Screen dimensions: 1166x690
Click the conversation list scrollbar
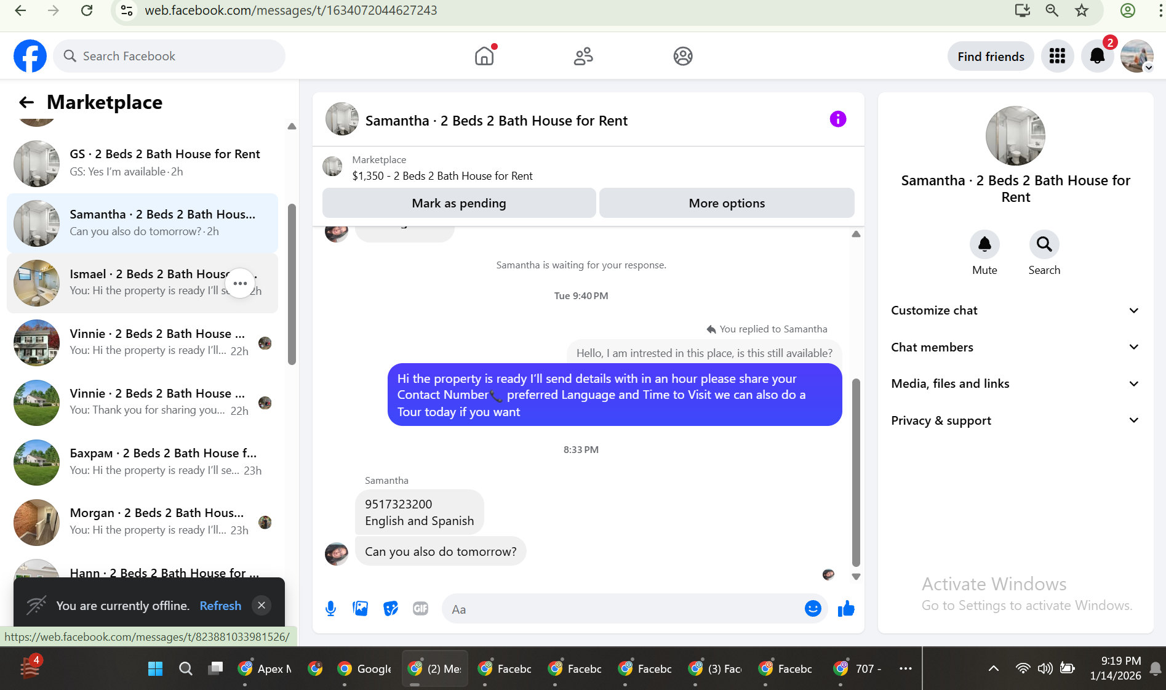[292, 284]
